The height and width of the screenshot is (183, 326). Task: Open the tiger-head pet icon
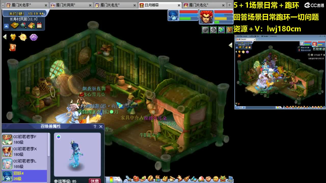click(165, 179)
